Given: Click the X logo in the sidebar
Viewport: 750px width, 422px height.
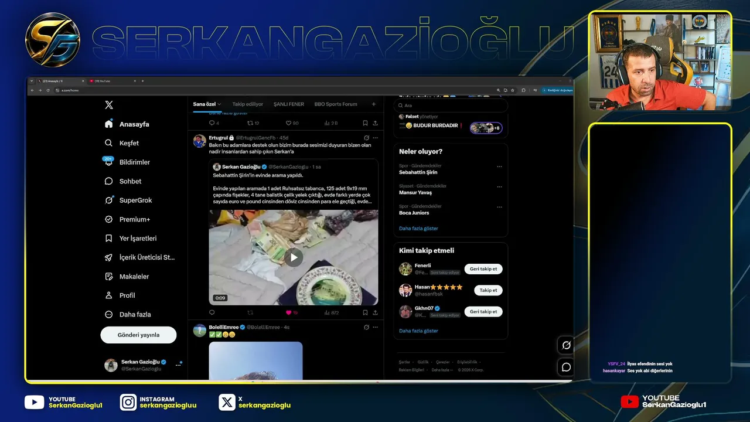Looking at the screenshot, I should pos(109,105).
